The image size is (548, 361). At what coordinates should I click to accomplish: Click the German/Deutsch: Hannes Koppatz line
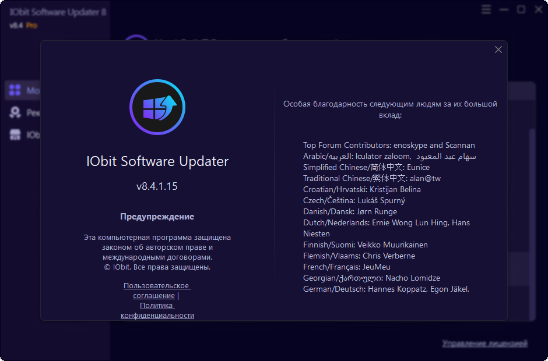386,289
